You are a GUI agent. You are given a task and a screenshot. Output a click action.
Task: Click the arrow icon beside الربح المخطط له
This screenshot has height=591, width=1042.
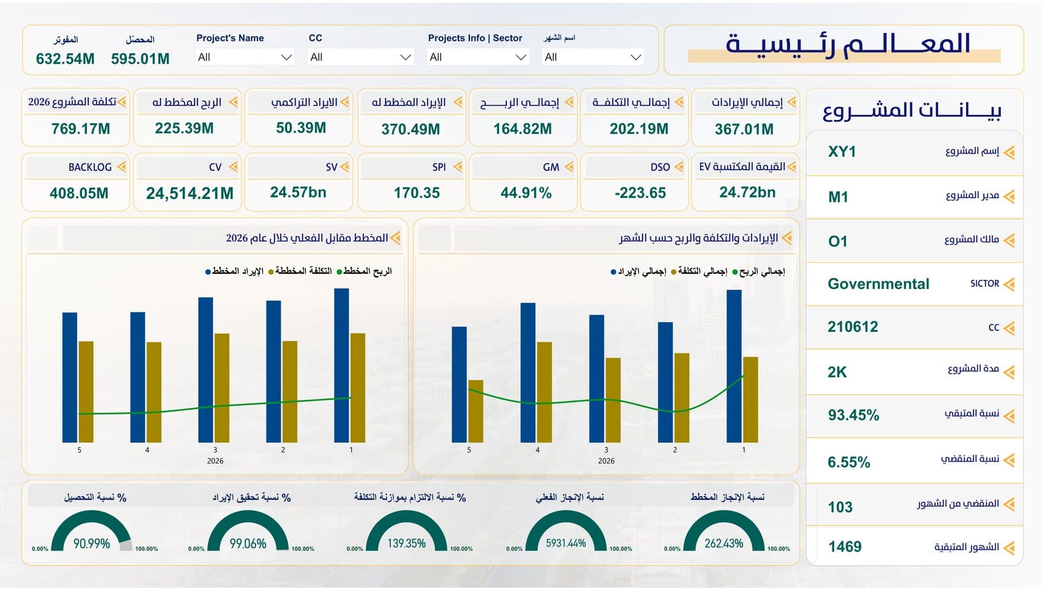(234, 102)
